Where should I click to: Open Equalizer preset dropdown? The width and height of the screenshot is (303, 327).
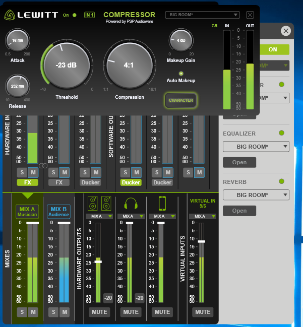(256, 147)
